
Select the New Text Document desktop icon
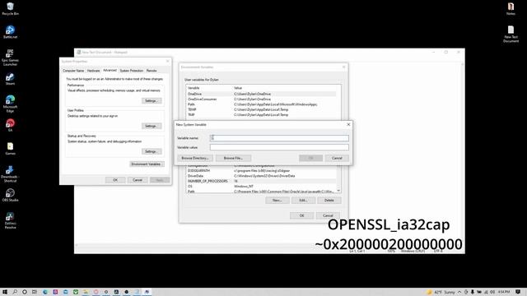[x=511, y=34]
